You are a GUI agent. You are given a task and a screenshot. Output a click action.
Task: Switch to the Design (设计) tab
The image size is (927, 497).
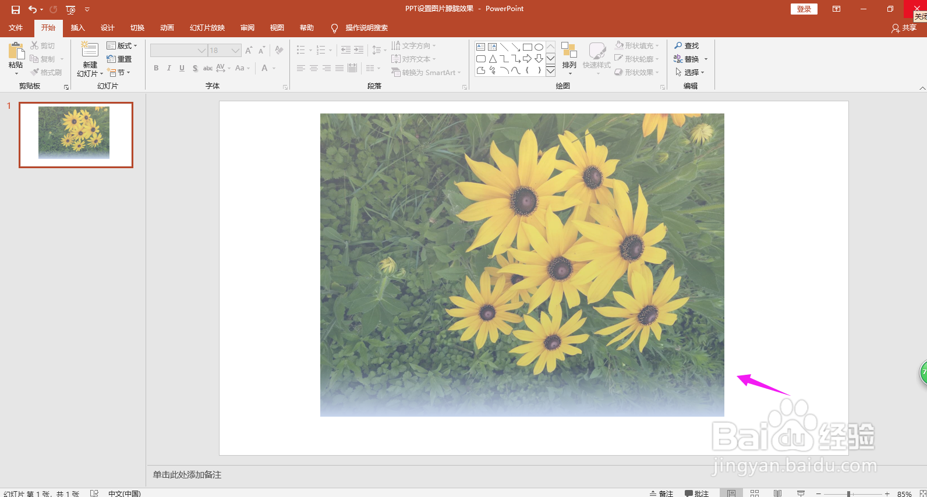point(107,28)
